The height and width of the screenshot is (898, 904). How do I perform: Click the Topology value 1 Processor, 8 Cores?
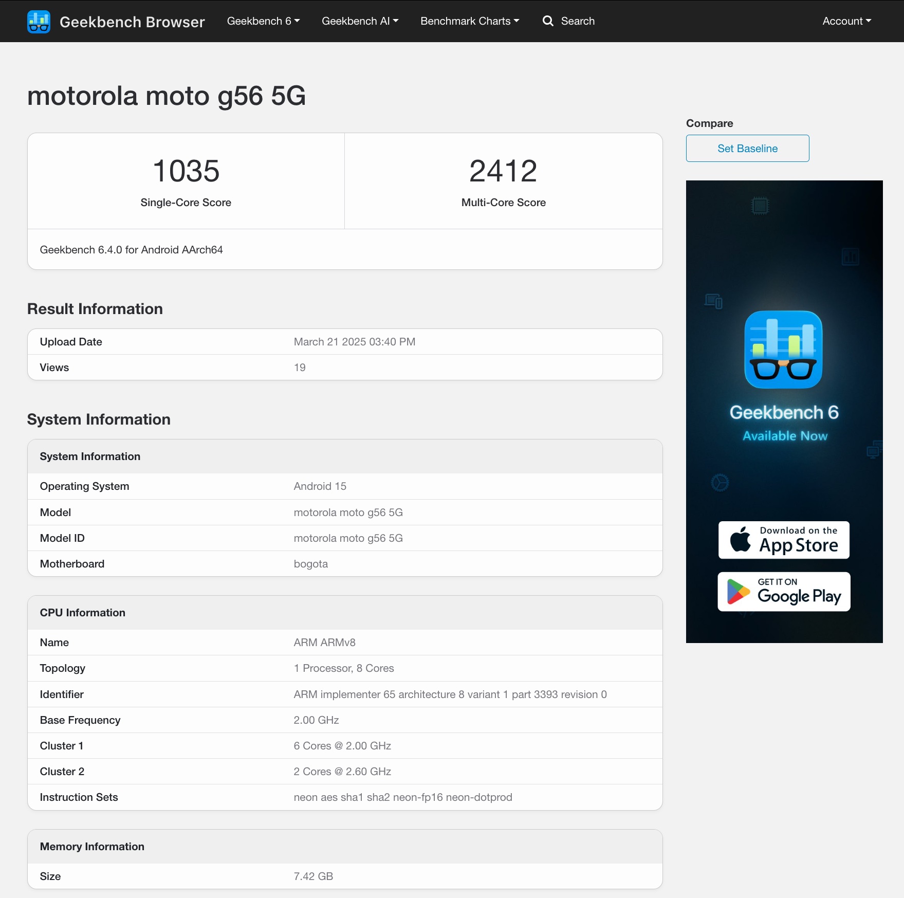click(344, 668)
